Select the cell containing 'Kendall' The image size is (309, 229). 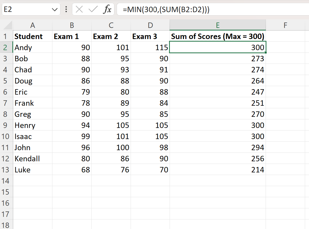point(33,159)
